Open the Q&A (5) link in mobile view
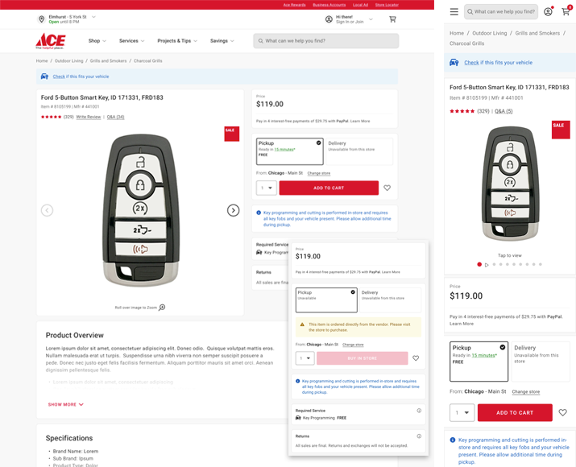This screenshot has height=467, width=576. pos(503,111)
